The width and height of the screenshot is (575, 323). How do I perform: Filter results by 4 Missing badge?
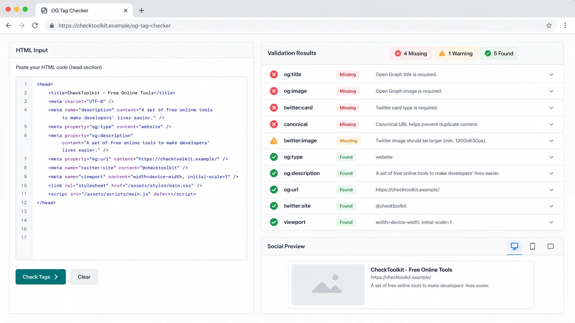point(411,53)
